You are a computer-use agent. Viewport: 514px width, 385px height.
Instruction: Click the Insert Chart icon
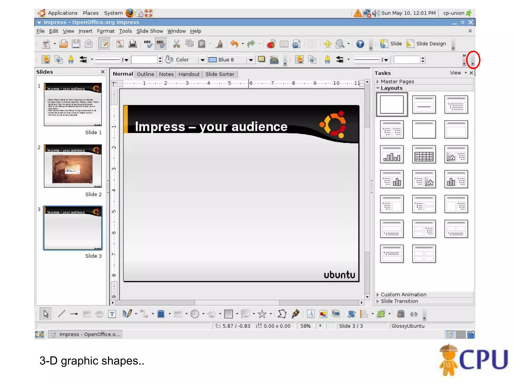point(271,44)
